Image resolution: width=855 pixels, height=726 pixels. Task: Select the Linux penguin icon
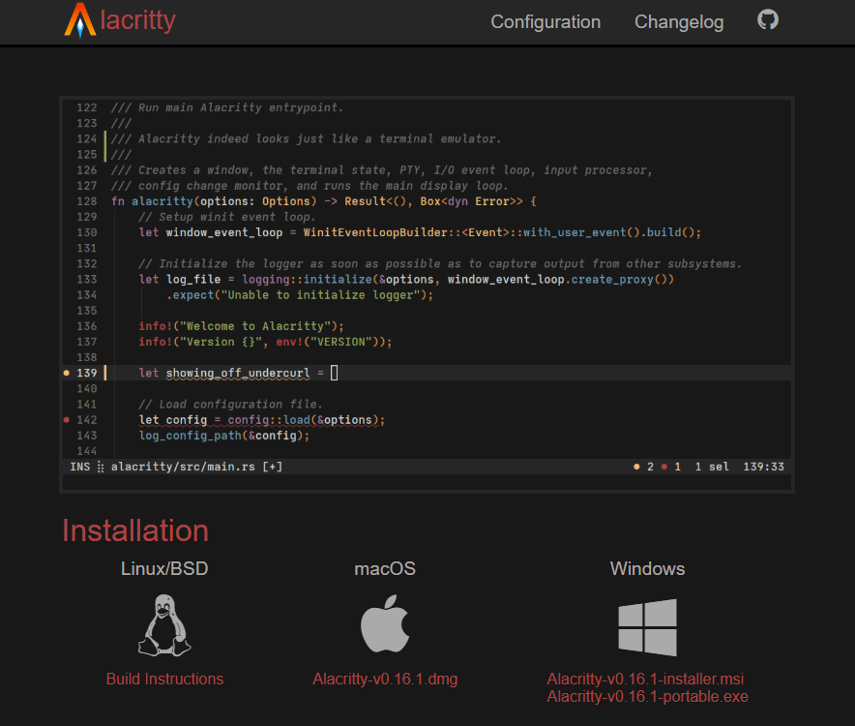(164, 624)
